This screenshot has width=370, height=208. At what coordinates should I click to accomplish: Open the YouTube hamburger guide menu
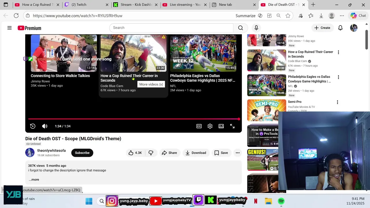coord(10,28)
